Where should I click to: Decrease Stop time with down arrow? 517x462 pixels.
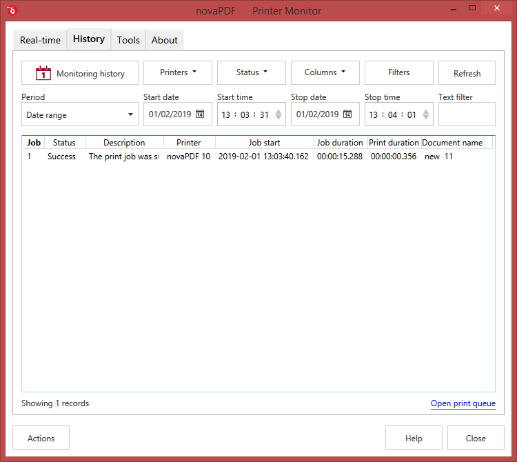(426, 117)
